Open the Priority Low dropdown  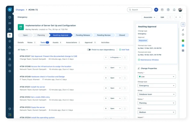(x=157, y=77)
